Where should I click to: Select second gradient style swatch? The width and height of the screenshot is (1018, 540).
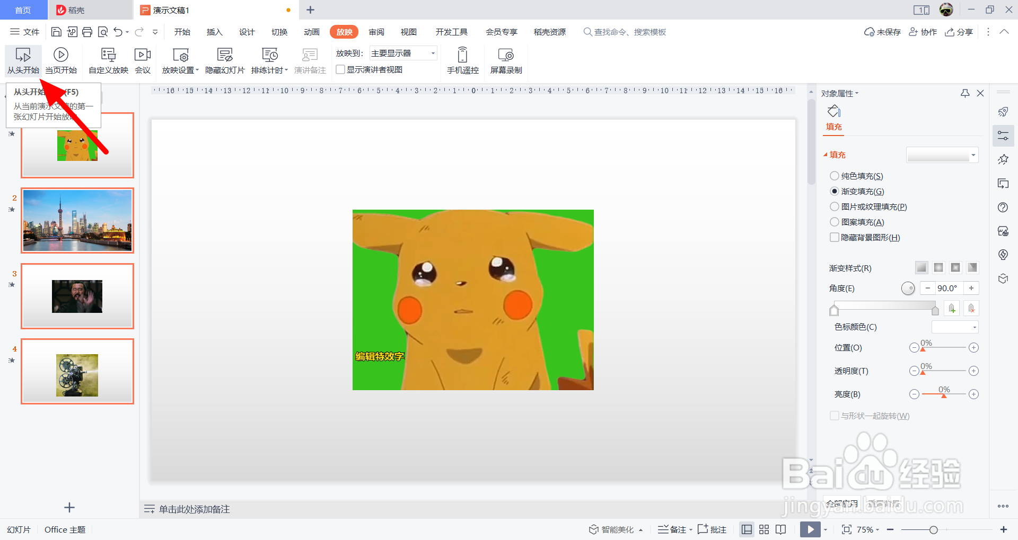pyautogui.click(x=938, y=267)
